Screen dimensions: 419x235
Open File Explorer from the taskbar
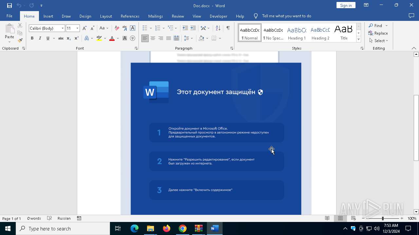pos(150,228)
